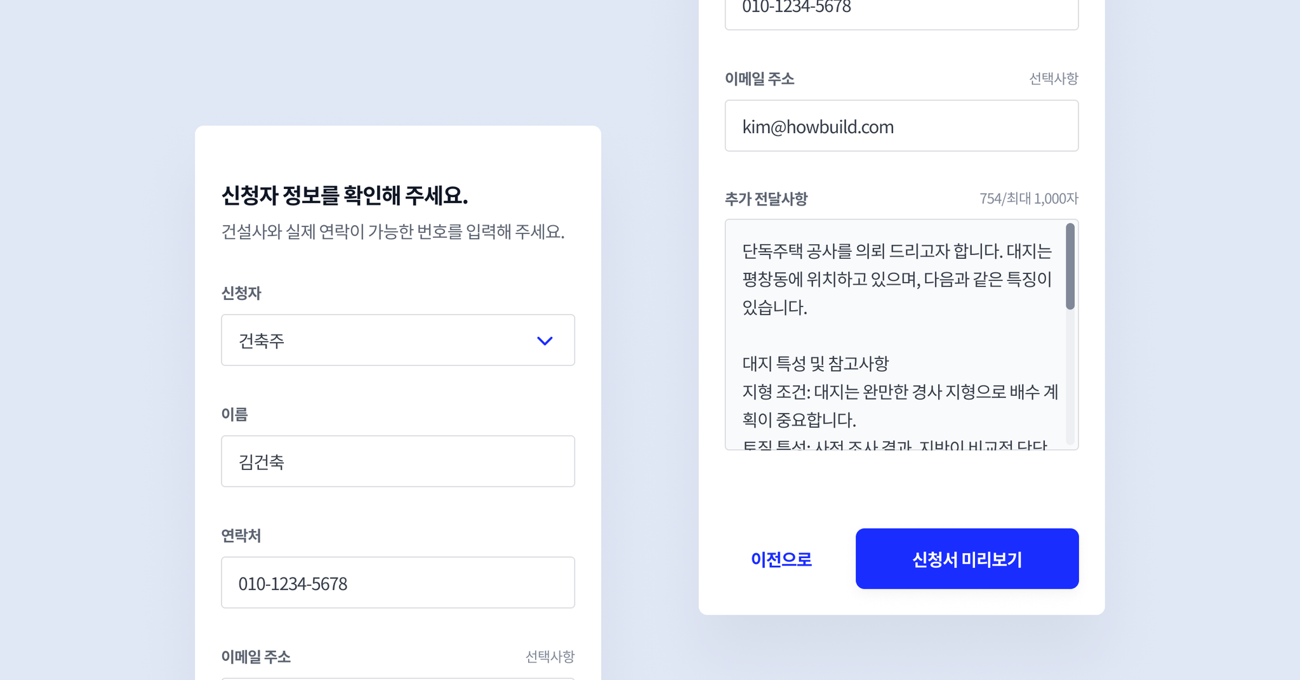Open the 신청자 dropdown showing 건축주
This screenshot has width=1300, height=680.
pos(398,340)
